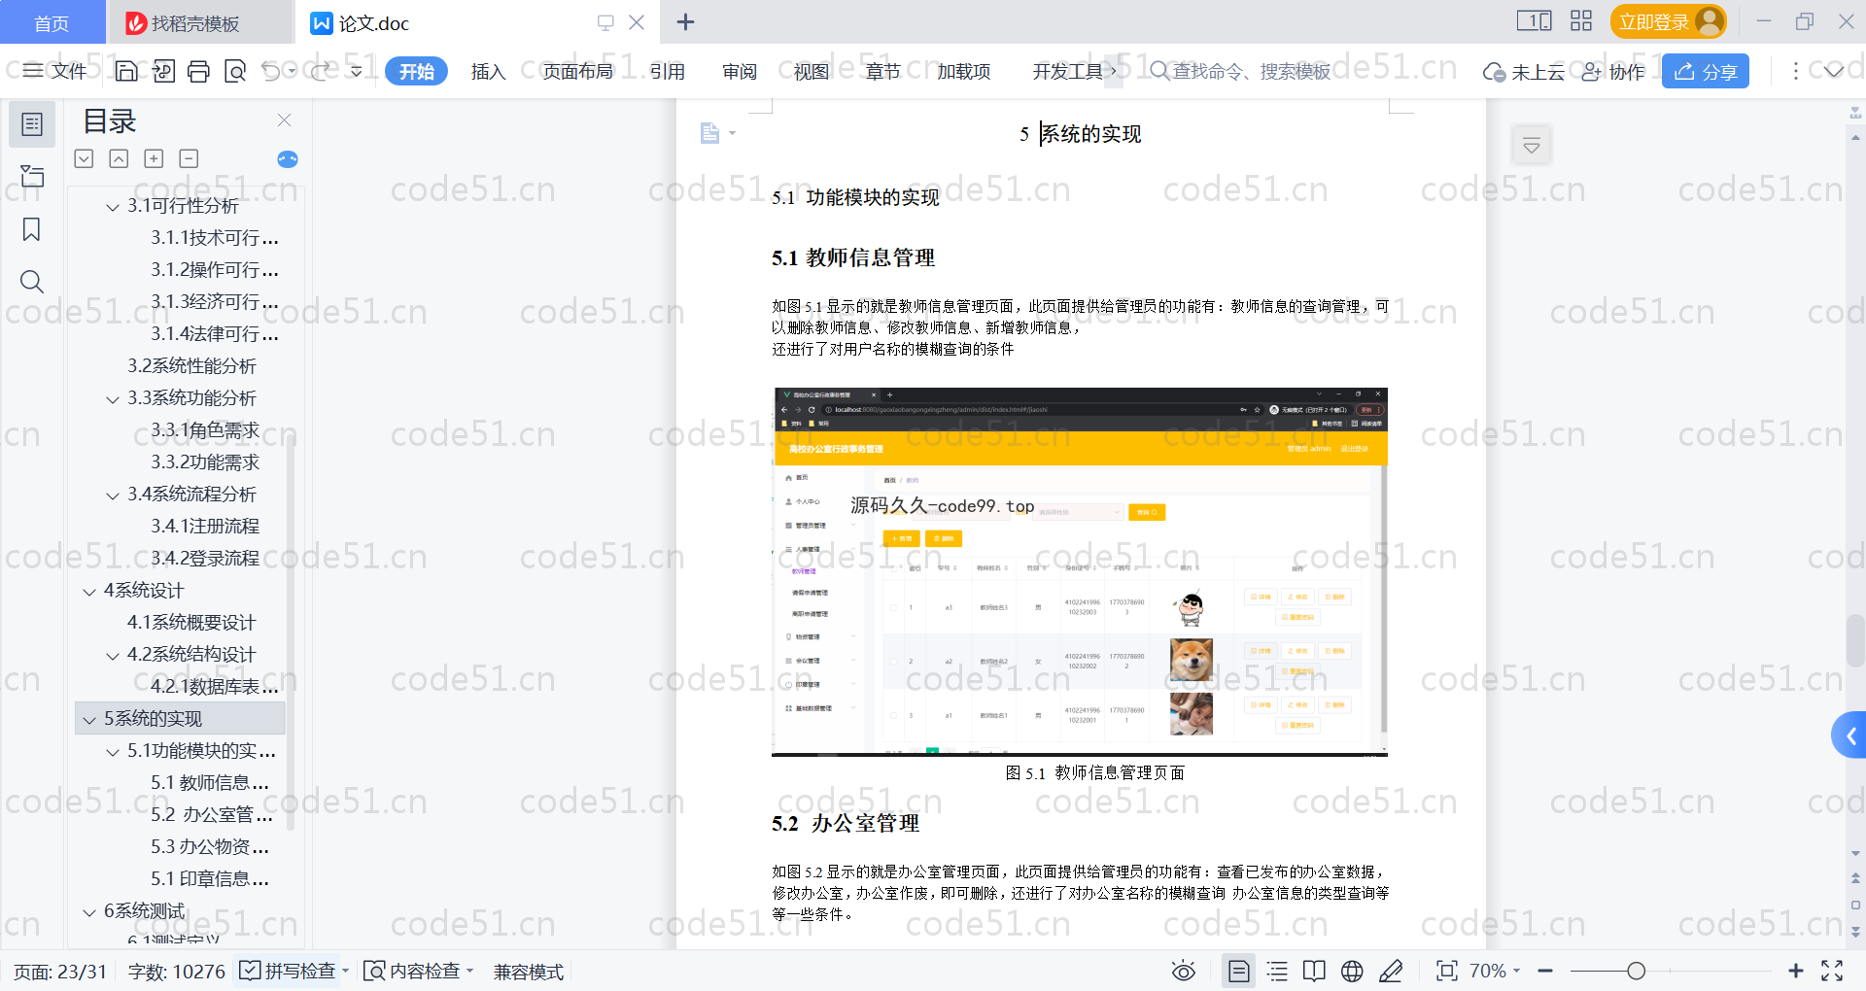1866x991 pixels.
Task: Switch to web layout view
Action: (x=1352, y=971)
